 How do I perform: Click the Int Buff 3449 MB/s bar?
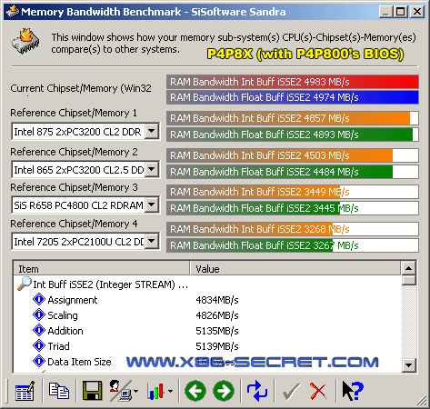click(293, 192)
